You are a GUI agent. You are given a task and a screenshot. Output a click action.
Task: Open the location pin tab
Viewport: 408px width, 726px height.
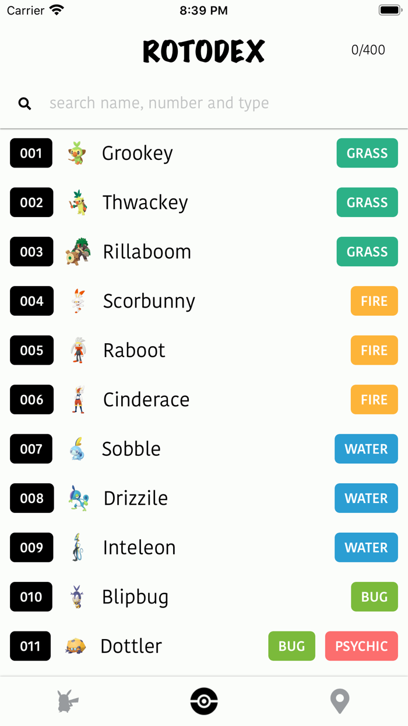tap(339, 701)
